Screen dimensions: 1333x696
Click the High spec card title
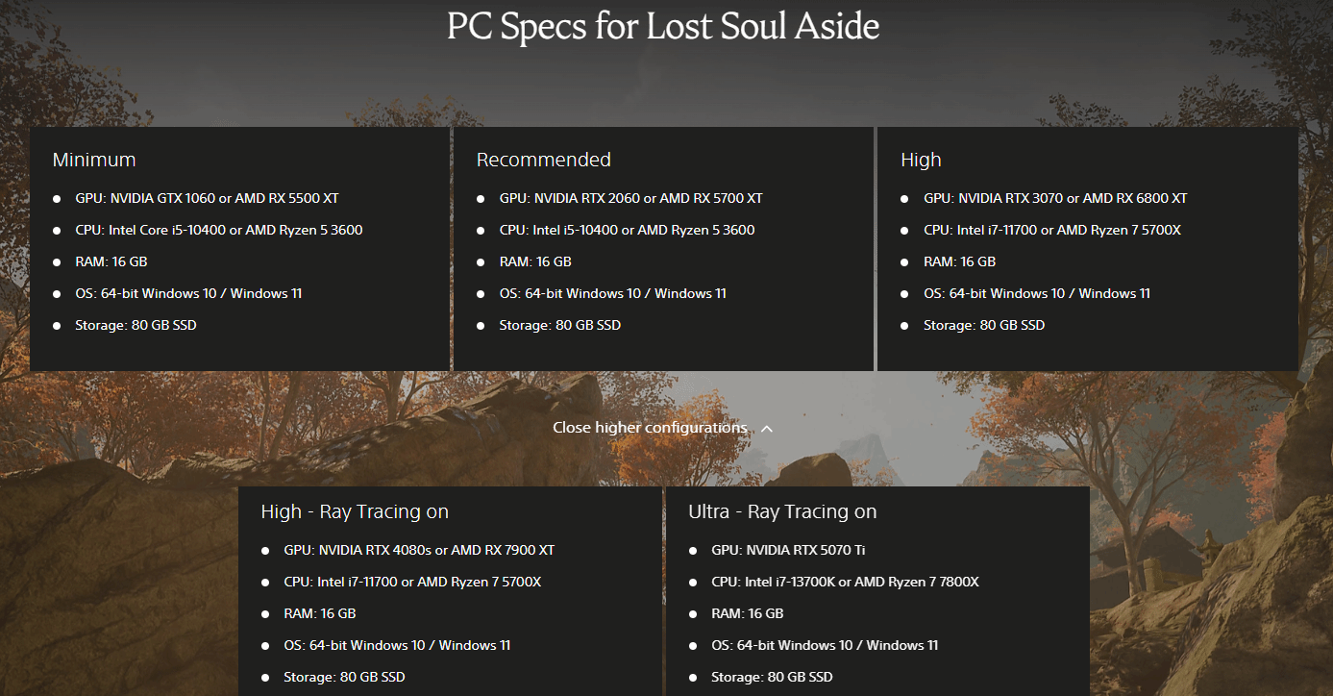click(x=921, y=160)
